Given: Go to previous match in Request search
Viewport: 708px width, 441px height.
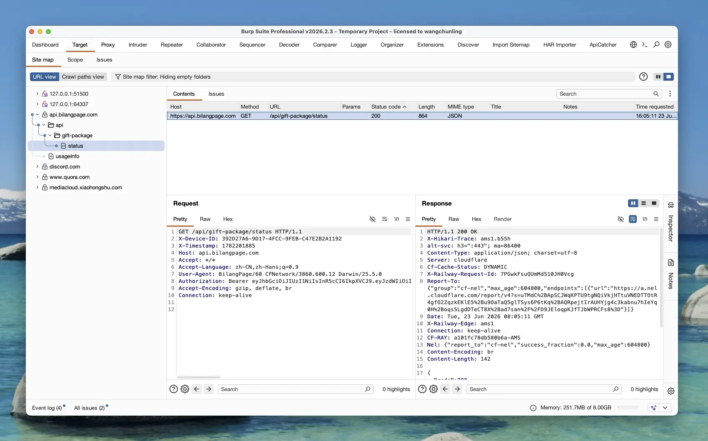Looking at the screenshot, I should click(x=197, y=389).
